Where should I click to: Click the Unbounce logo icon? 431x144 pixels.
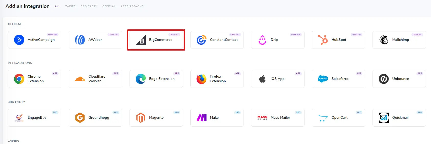[x=384, y=79]
